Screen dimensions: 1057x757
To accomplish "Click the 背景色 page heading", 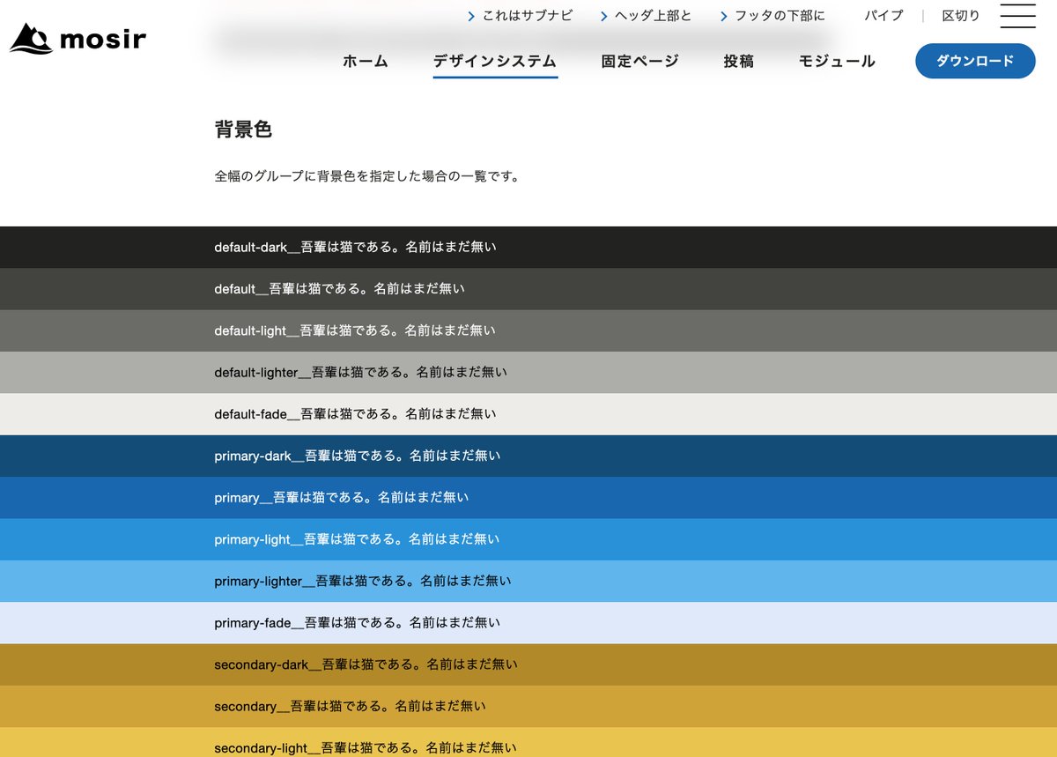I will tap(244, 130).
